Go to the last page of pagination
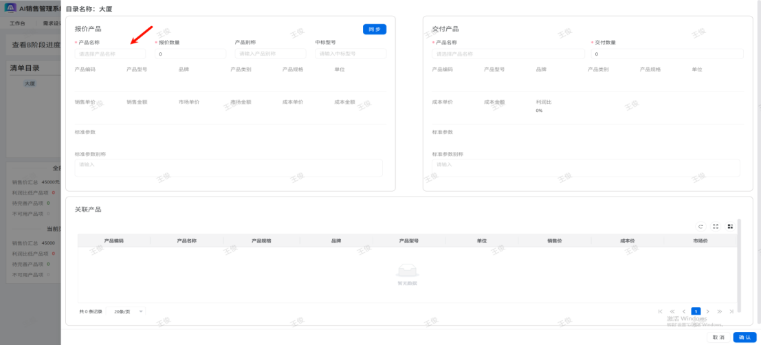This screenshot has width=761, height=345. (731, 311)
